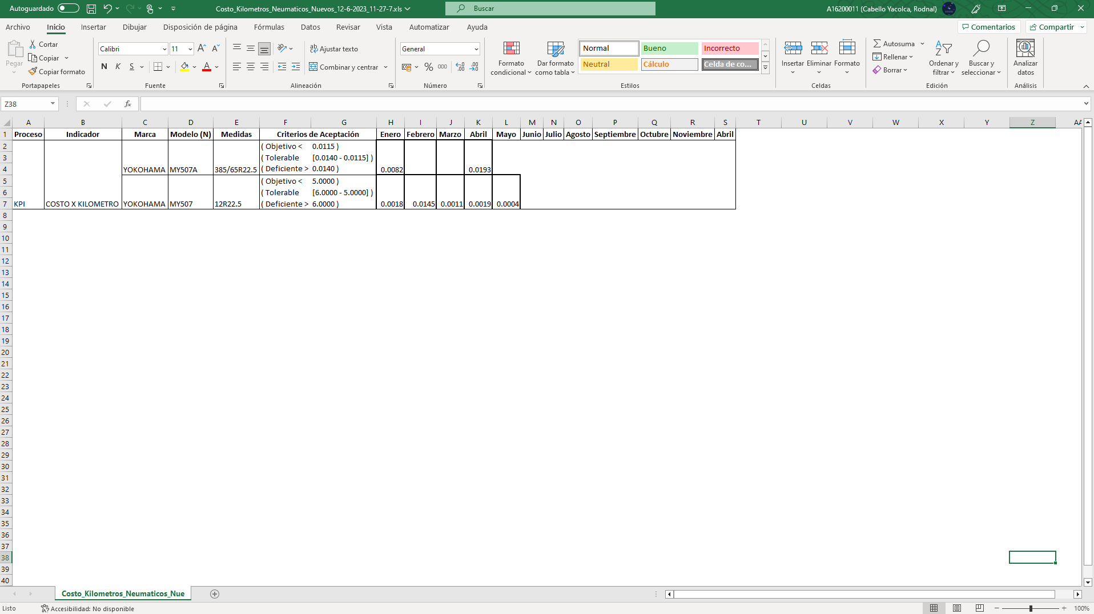Open Conditional Formatting icon
Screen dimensions: 1094x614
pyautogui.click(x=511, y=49)
